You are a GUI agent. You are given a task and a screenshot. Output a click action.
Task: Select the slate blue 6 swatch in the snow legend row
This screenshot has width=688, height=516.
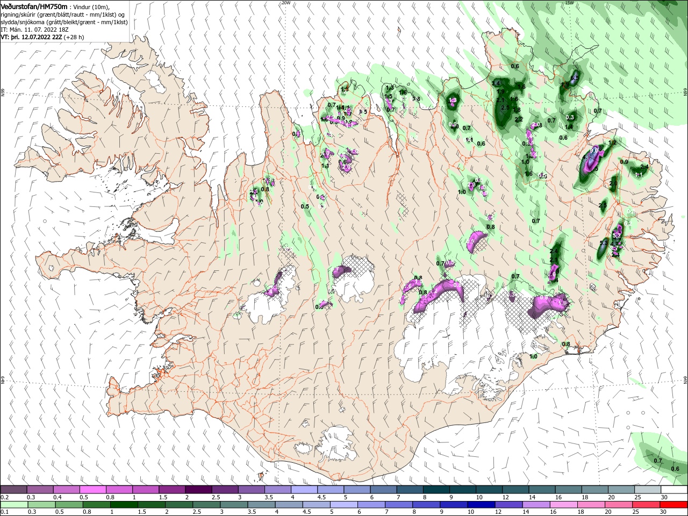[383, 490]
